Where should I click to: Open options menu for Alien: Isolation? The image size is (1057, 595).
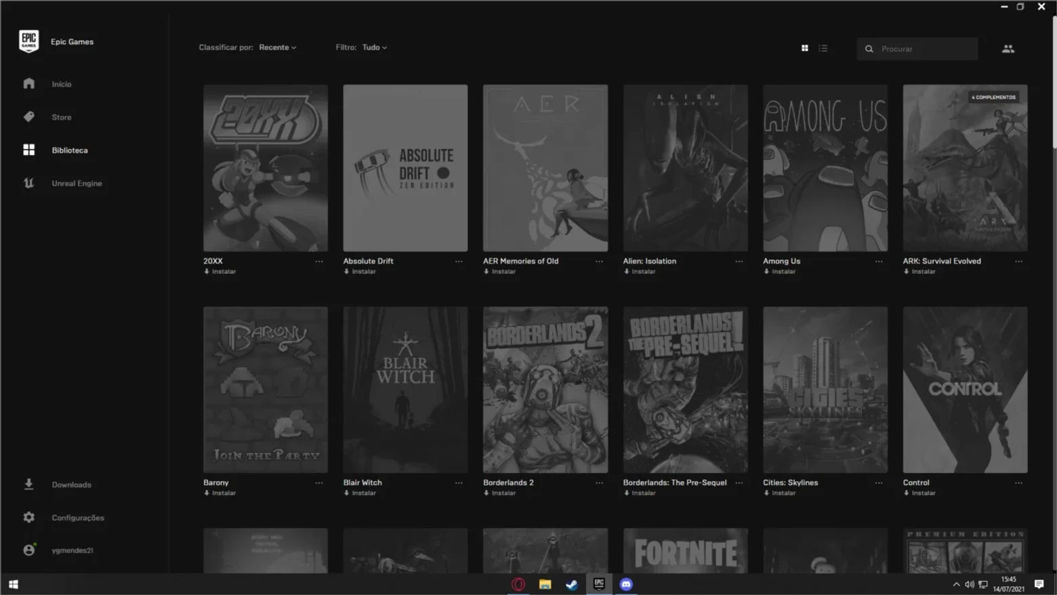pyautogui.click(x=739, y=261)
